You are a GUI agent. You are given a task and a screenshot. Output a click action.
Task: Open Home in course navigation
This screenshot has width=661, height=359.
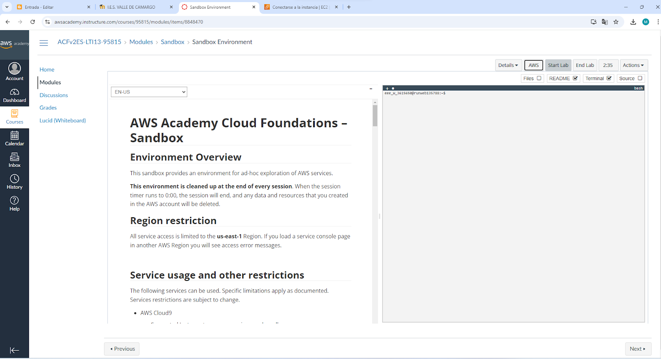(x=47, y=69)
